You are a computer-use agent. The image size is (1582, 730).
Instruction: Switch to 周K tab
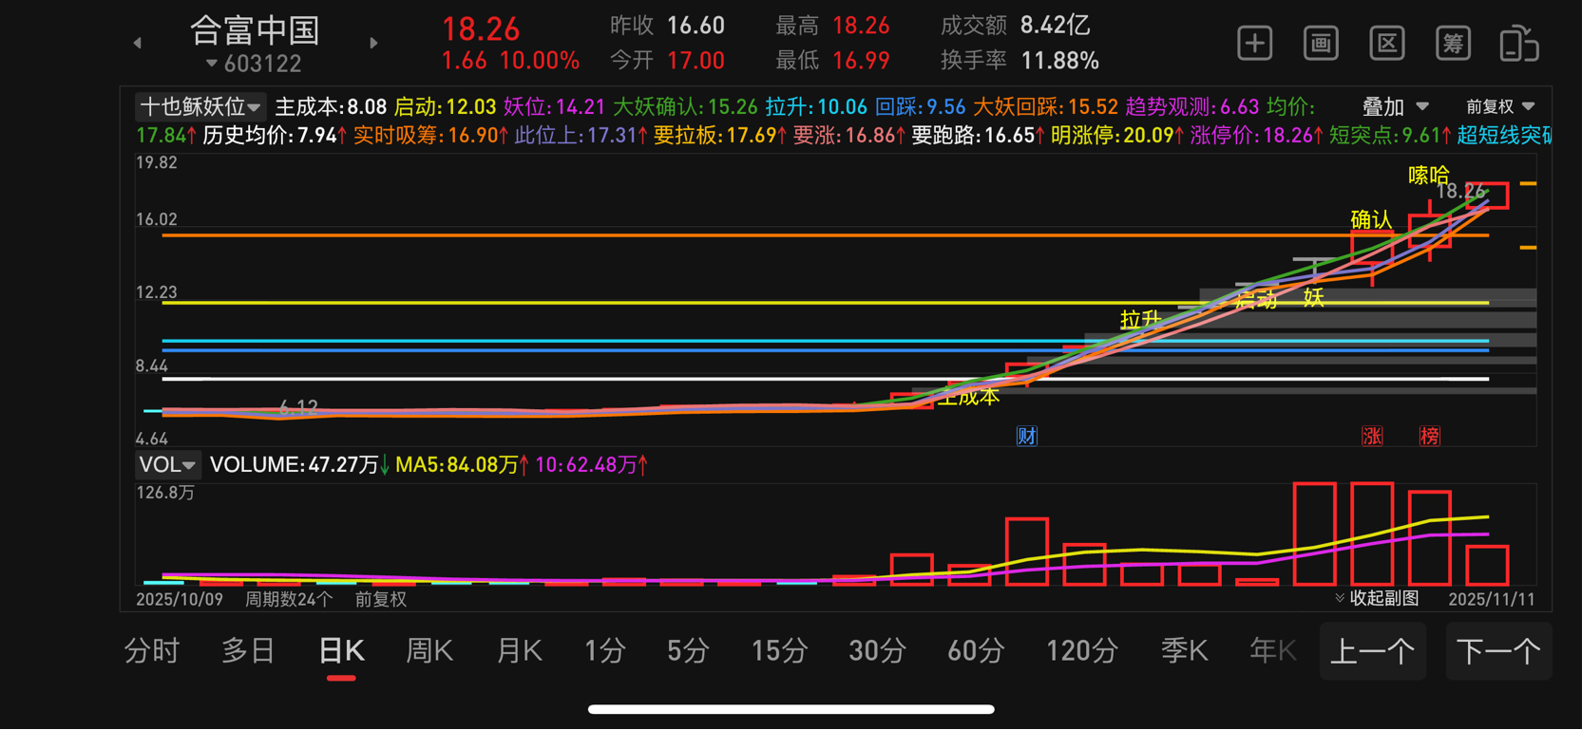(429, 651)
